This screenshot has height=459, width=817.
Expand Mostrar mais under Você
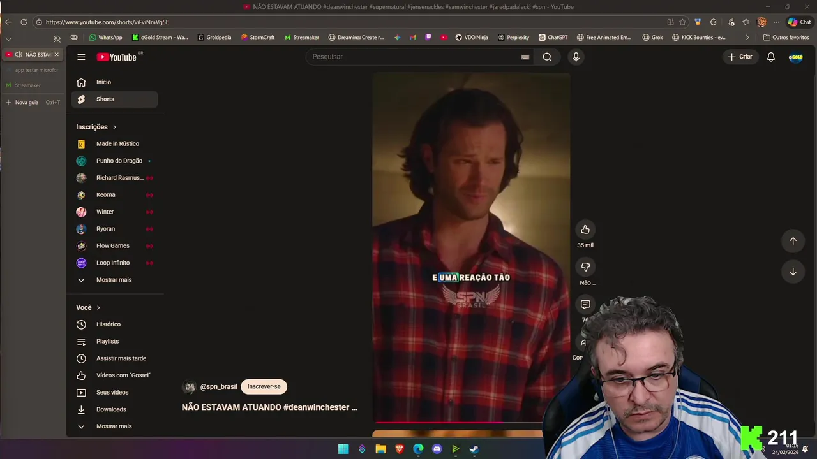coord(115,426)
